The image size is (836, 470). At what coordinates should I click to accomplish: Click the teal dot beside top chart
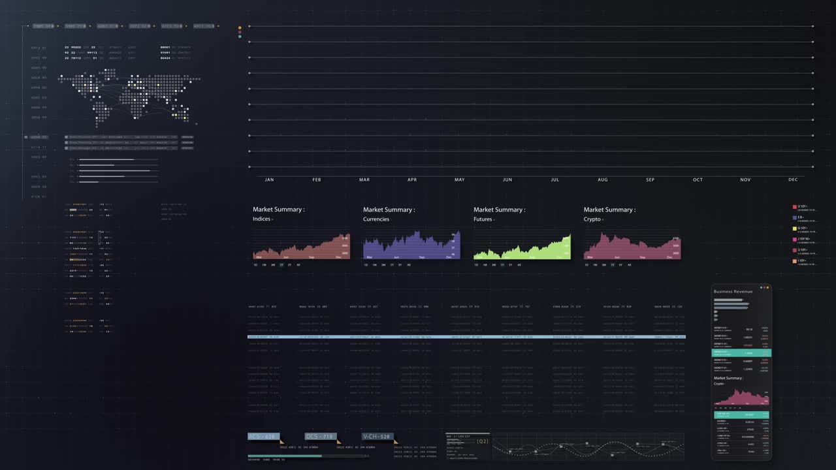tap(240, 37)
